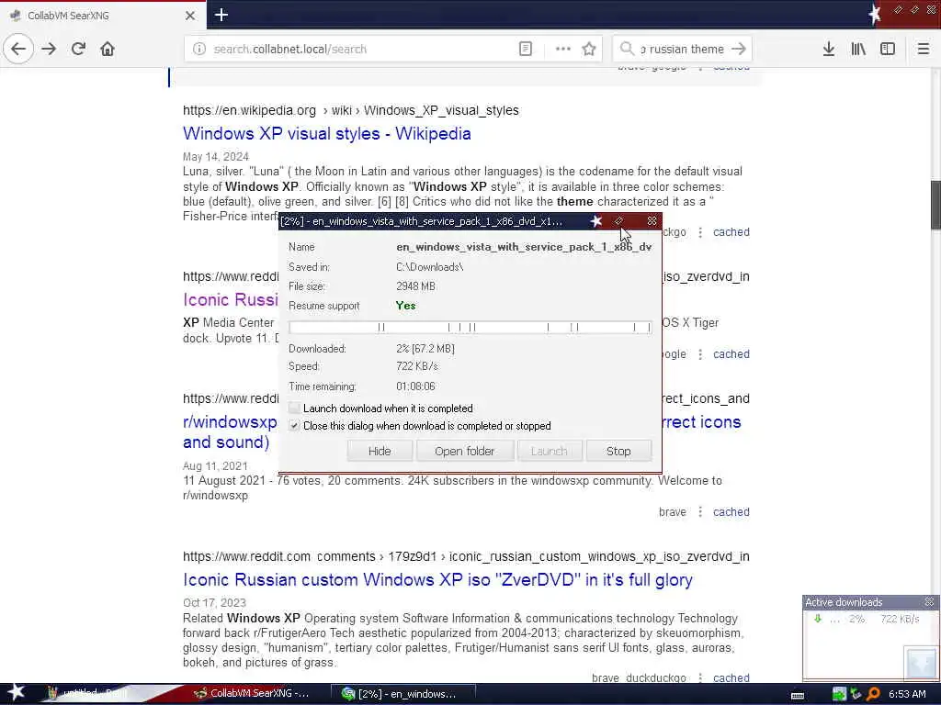
Task: Submit search with the arrow in search box
Action: (739, 50)
